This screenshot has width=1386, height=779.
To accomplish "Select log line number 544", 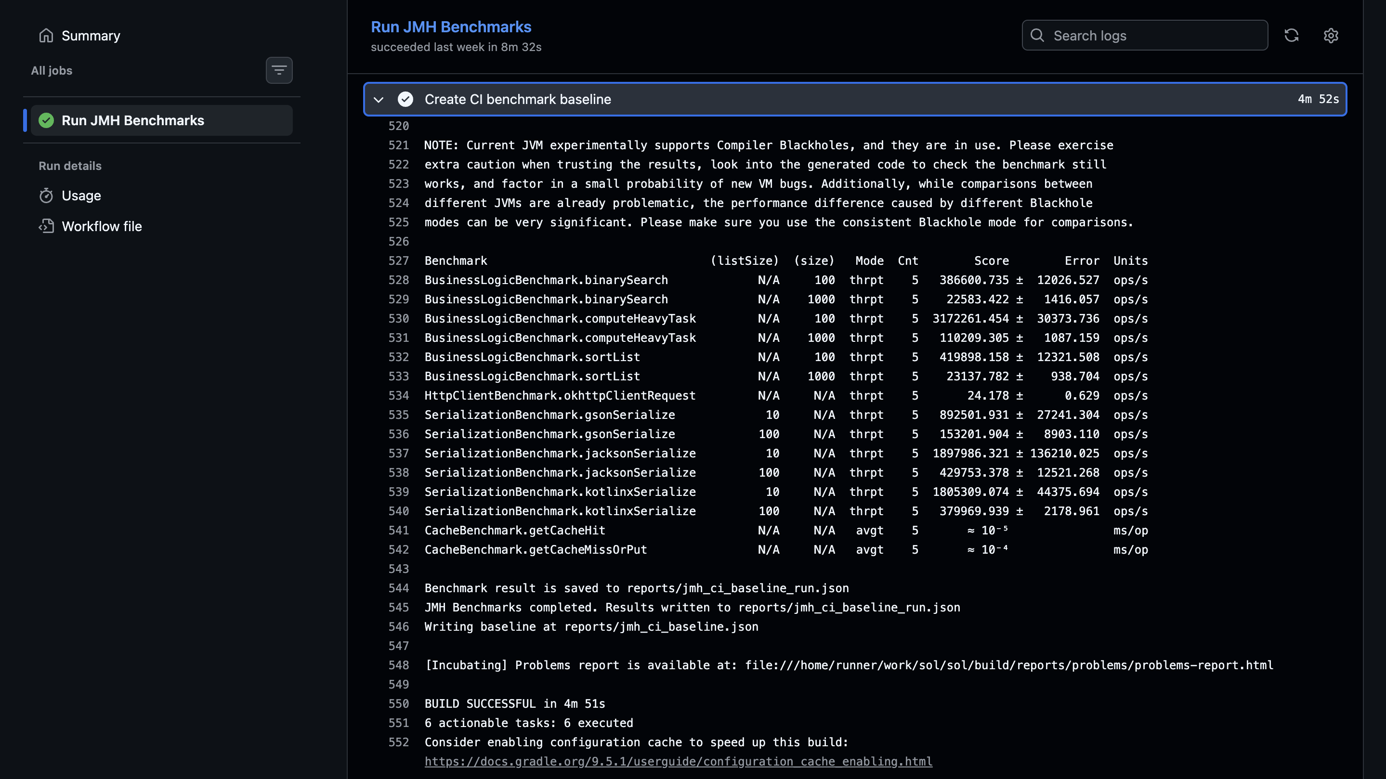I will [x=399, y=588].
